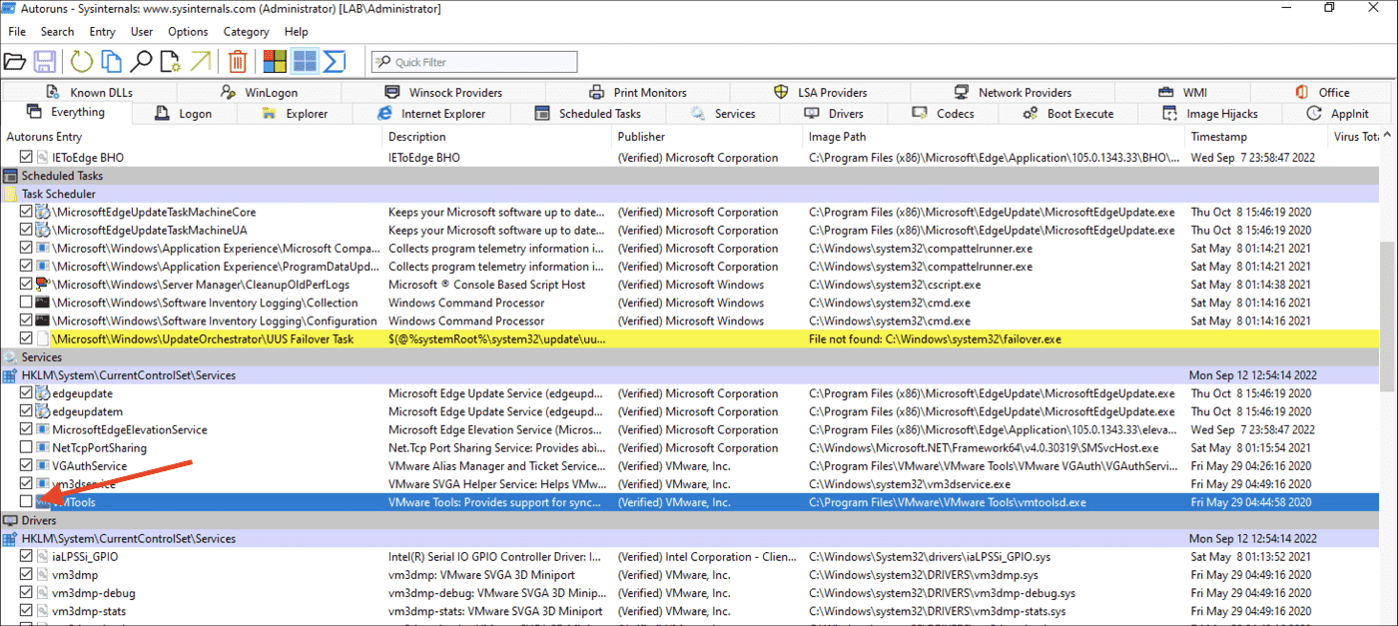Open the Entry menu
Viewport: 1398px width, 626px height.
102,31
